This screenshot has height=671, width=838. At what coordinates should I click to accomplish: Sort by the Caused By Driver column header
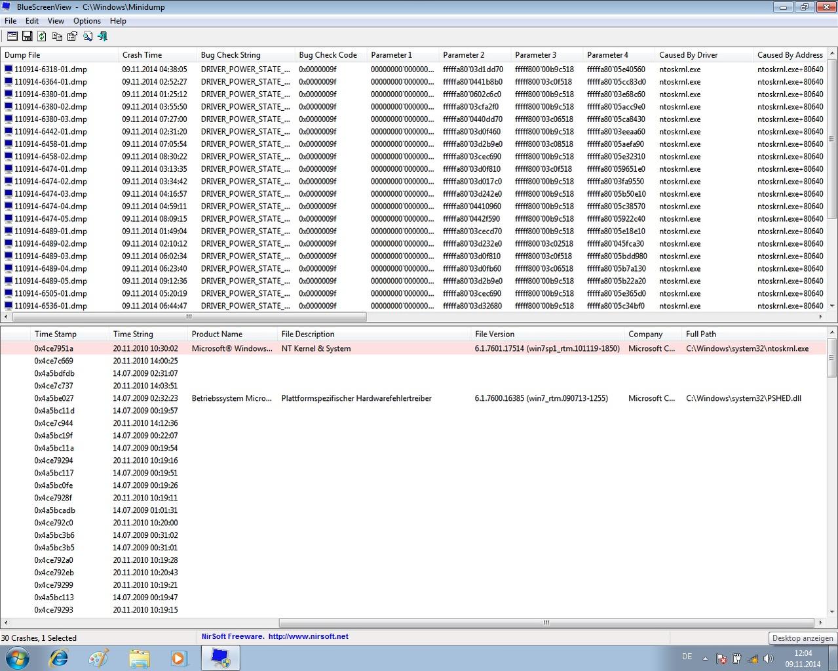click(704, 55)
